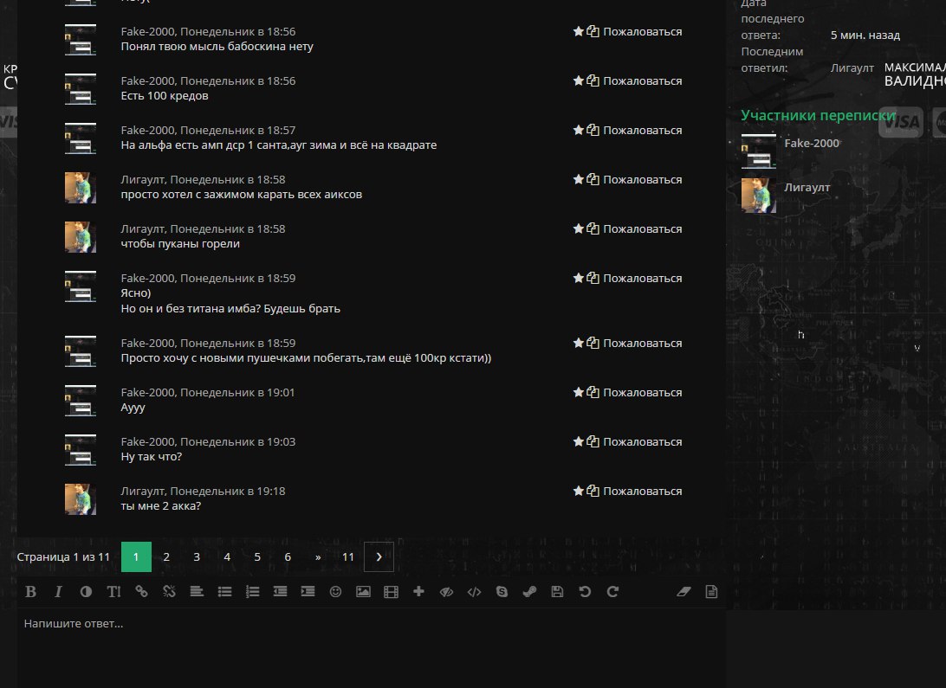Toggle bold formatting in the reply editor
This screenshot has width=946, height=688.
click(x=31, y=592)
